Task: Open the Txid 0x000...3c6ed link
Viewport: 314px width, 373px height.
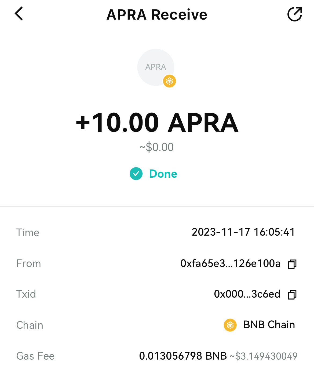Action: pos(247,294)
